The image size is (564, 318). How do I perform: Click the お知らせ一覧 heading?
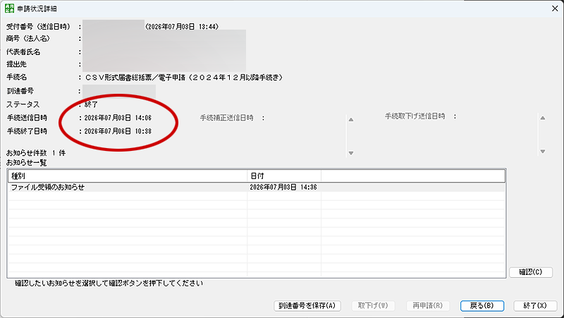point(27,163)
